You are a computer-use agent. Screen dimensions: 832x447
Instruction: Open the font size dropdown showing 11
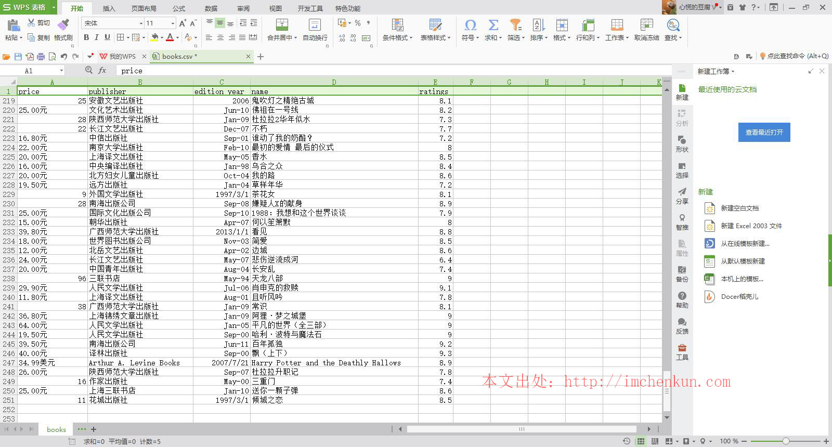(x=173, y=23)
